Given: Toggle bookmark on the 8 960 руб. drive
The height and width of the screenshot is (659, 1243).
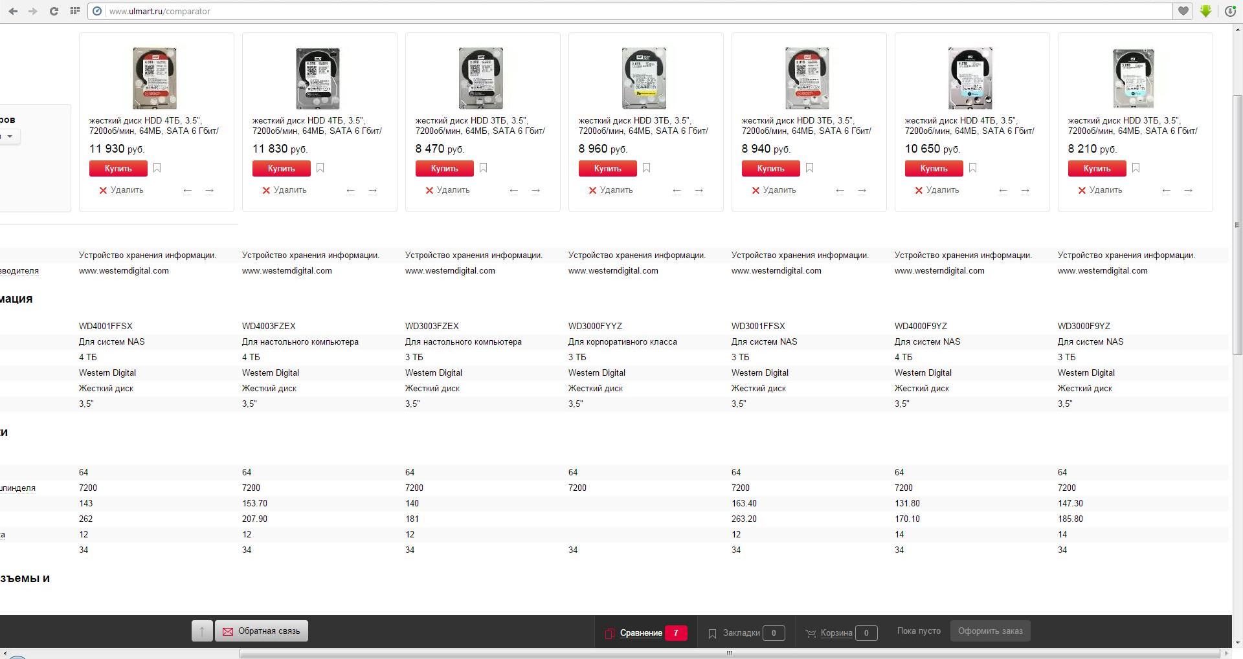Looking at the screenshot, I should 647,168.
